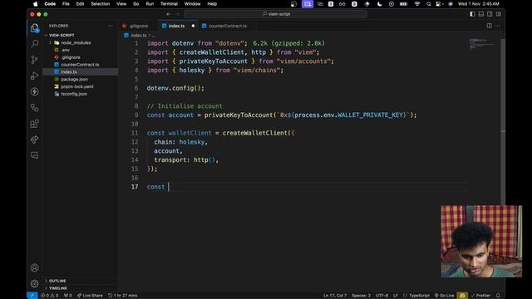Viewport: 532px width, 299px height.
Task: Open the Selection menu
Action: point(100,4)
